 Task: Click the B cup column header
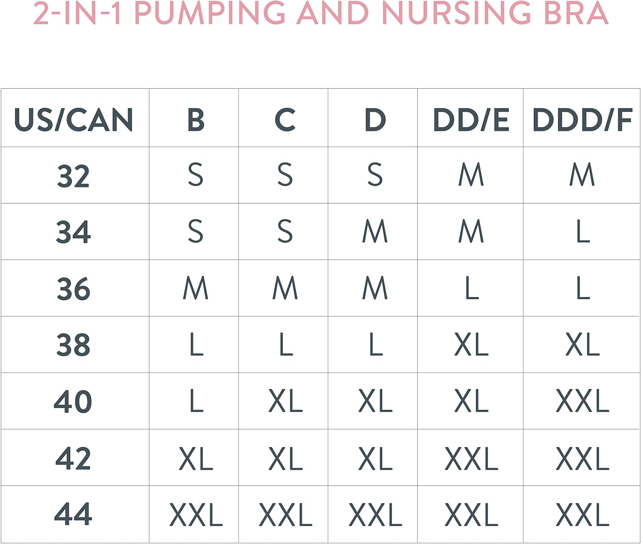(196, 120)
